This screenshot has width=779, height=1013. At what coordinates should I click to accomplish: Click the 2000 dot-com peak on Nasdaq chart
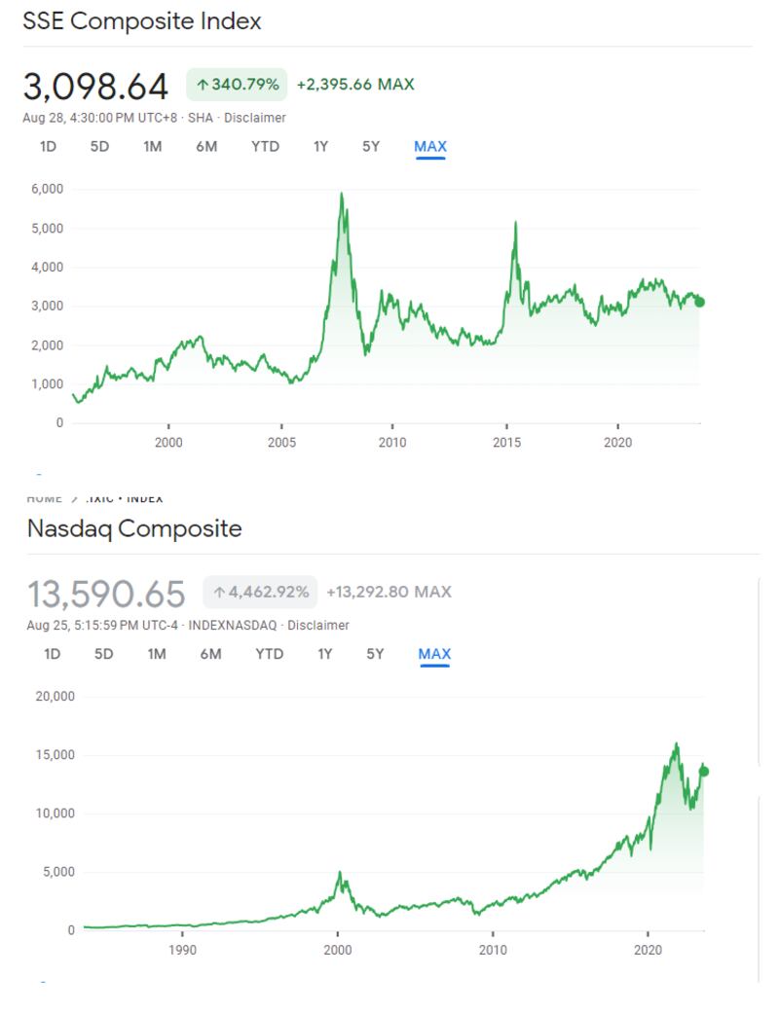(x=339, y=873)
